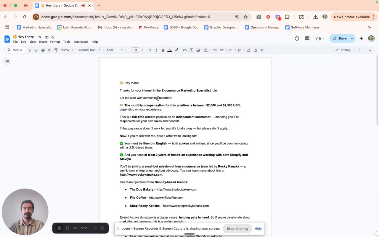Open the Chrome extensions puzzle icon

287,17
